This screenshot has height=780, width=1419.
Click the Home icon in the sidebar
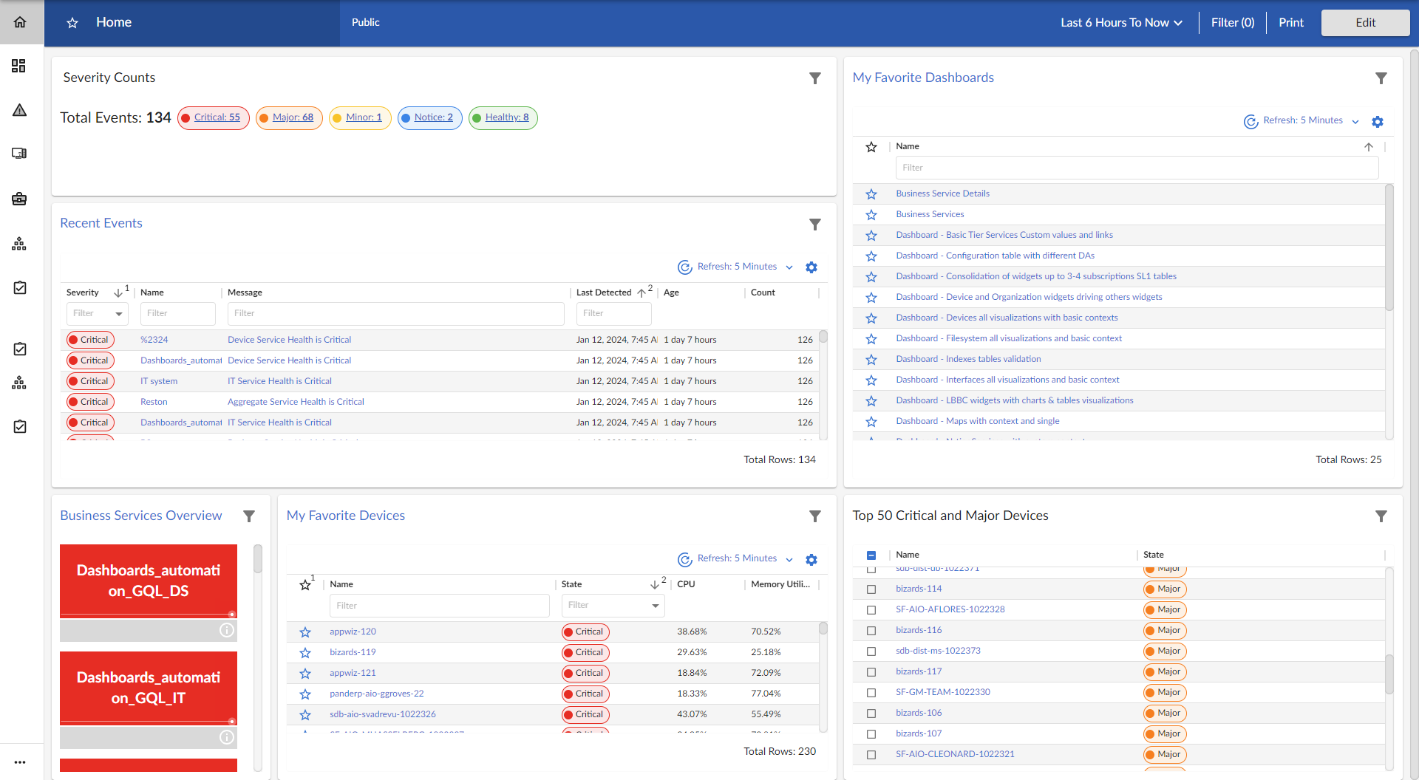tap(20, 22)
